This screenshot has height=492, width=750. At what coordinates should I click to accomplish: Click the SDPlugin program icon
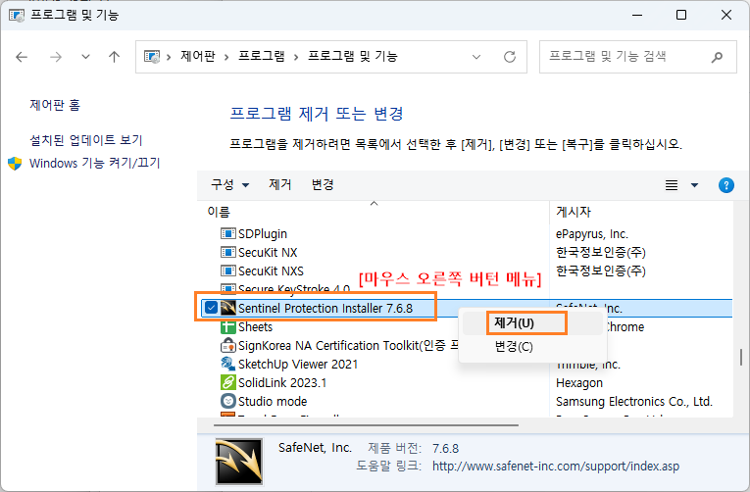pos(228,234)
